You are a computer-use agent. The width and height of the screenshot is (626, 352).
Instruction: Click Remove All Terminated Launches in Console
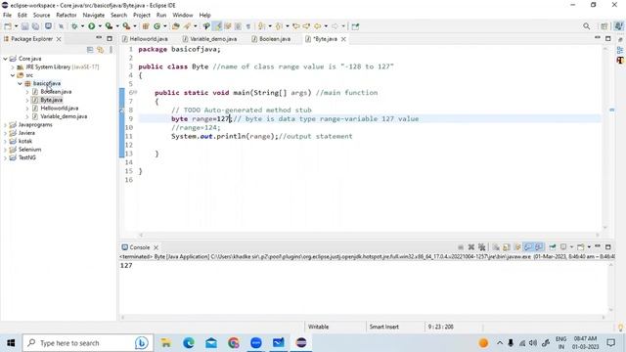point(482,247)
